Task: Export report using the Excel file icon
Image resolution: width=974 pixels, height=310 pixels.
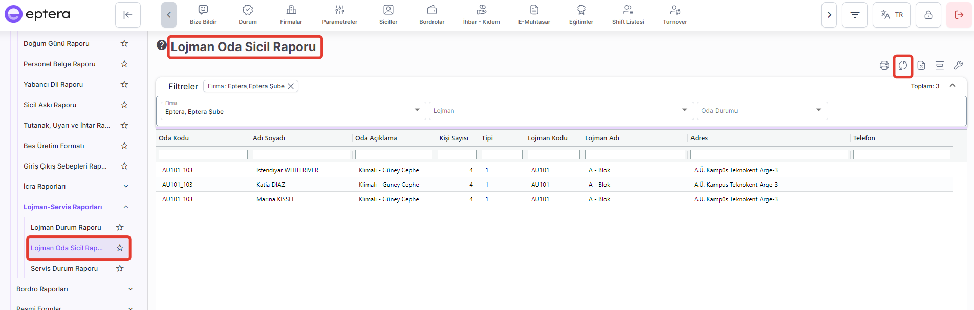Action: 921,65
